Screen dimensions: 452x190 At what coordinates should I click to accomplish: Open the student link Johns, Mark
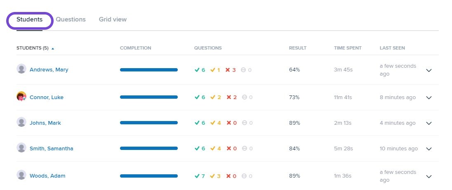(x=45, y=123)
